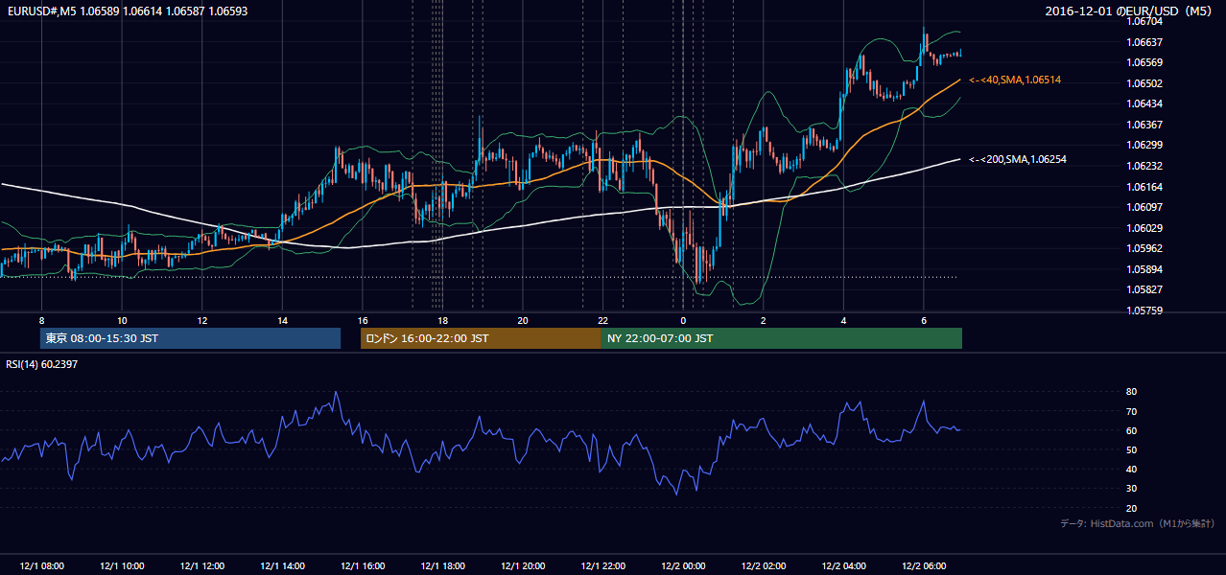Viewport: 1226px width, 575px height.
Task: Click the 1.06299 price axis label
Action: click(x=1145, y=145)
